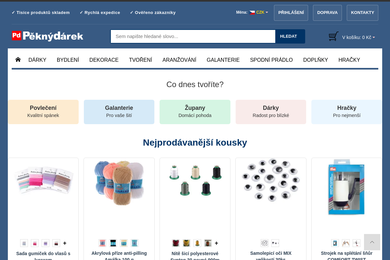Click the scroll-to-top arrow button
The width and height of the screenshot is (390, 260).
(372, 242)
